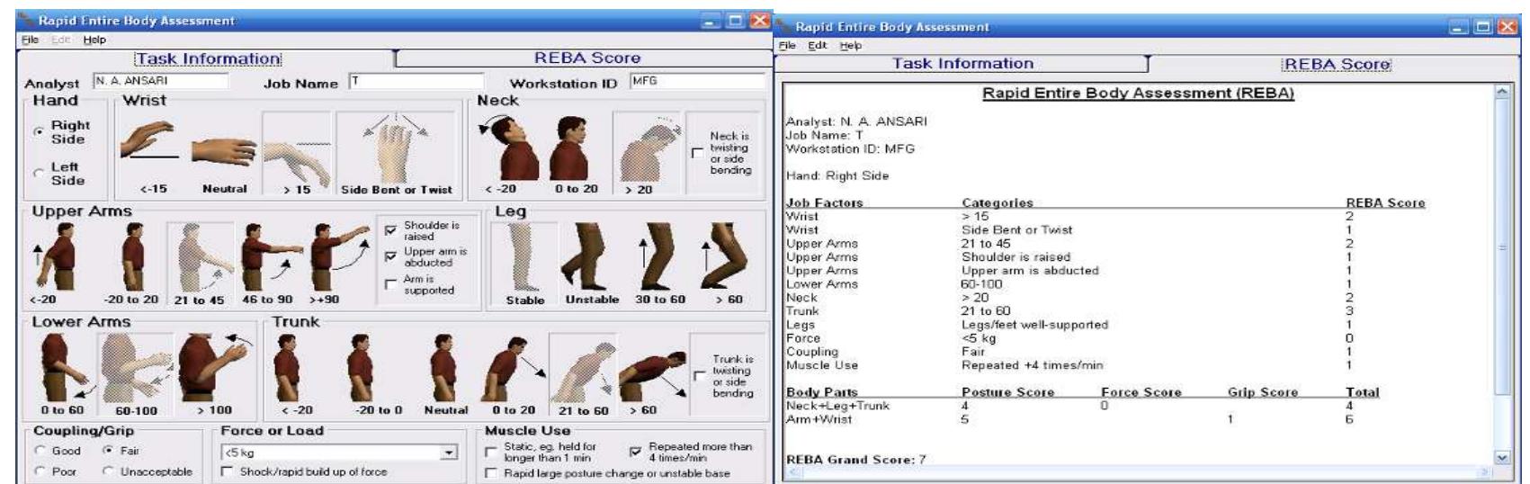Uncheck Shoulder is raised

(x=390, y=231)
